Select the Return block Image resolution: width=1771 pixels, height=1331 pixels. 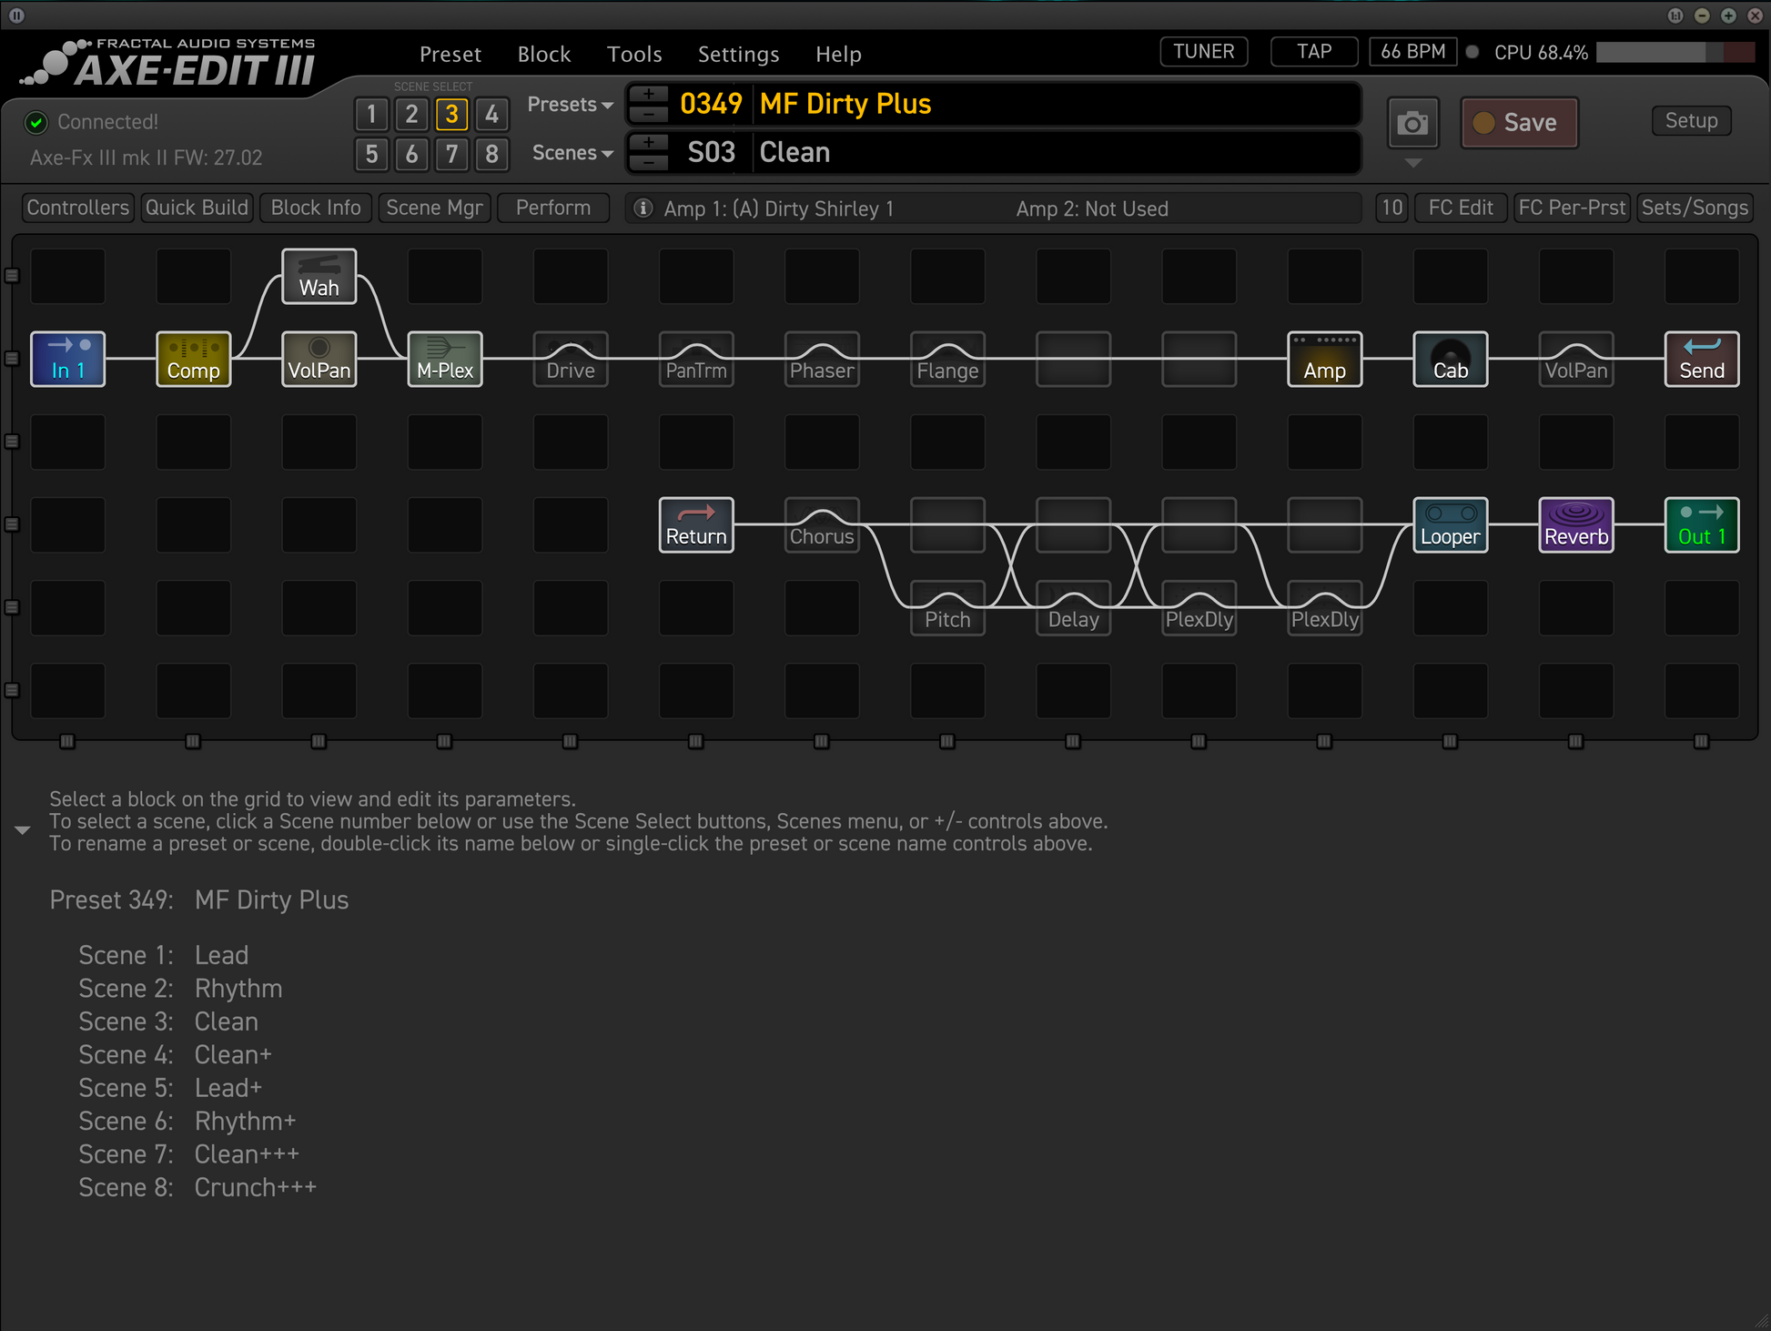(x=696, y=524)
